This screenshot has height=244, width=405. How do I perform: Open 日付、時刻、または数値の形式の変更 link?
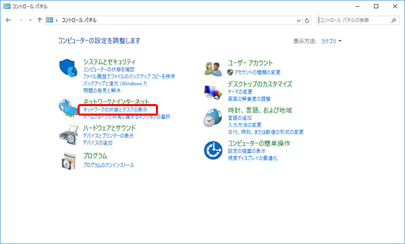click(266, 132)
